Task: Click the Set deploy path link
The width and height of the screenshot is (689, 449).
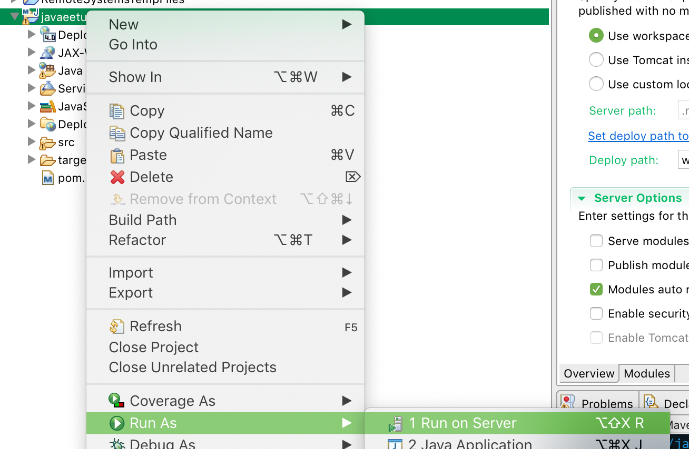Action: click(x=638, y=136)
